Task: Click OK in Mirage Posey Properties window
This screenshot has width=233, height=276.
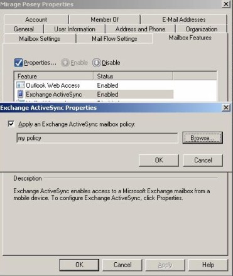Action: pos(79,265)
